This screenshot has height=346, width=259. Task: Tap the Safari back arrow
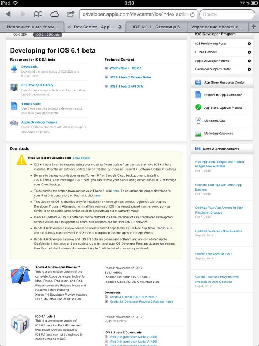tap(8, 14)
